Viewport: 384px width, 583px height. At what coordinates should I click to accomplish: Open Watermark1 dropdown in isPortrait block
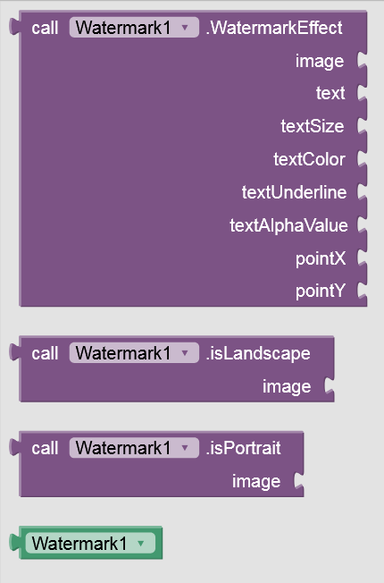click(134, 448)
